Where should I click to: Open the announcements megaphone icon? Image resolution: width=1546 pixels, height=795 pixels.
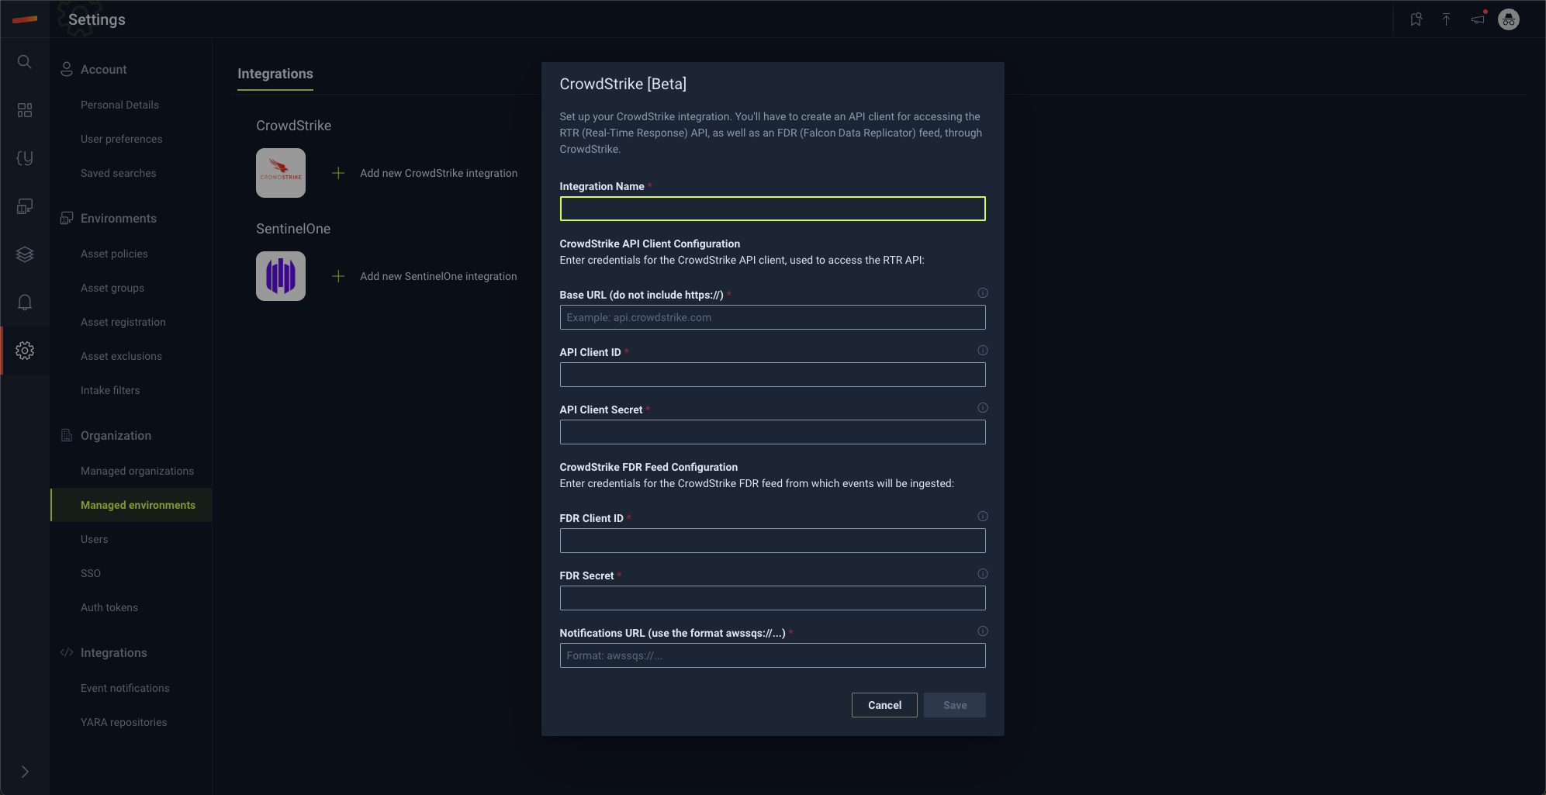tap(1479, 19)
